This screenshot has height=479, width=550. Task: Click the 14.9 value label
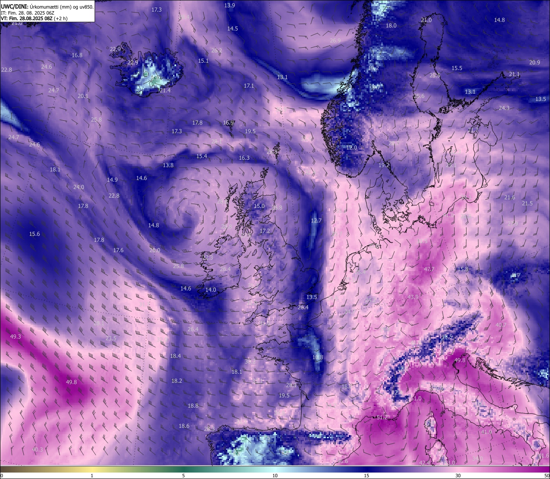pos(112,180)
